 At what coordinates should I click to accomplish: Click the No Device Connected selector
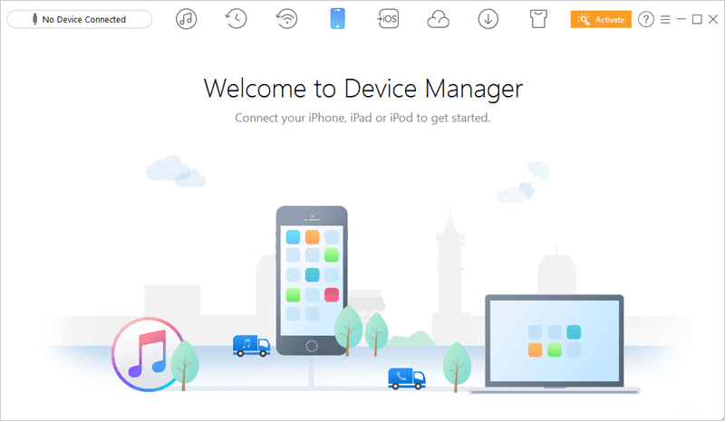coord(80,19)
